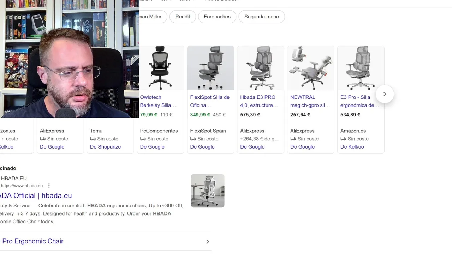Open the FlexiSpot Silla de Oficina image
Image resolution: width=452 pixels, height=254 pixels.
click(x=210, y=68)
